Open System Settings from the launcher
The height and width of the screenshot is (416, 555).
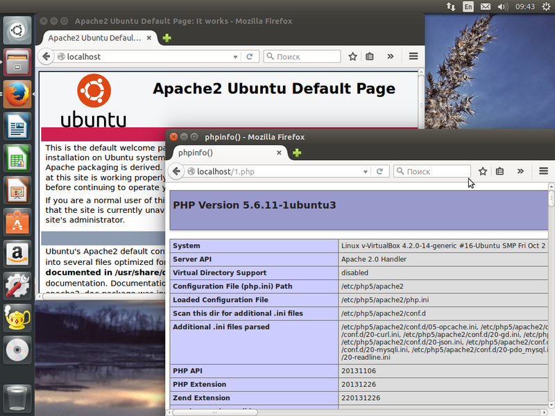click(17, 284)
